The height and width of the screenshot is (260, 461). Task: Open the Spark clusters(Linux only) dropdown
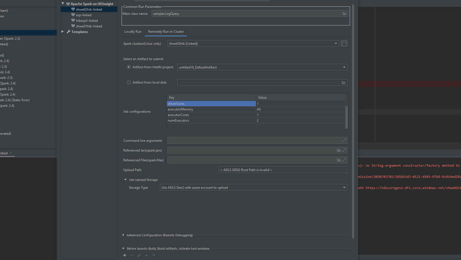click(335, 43)
